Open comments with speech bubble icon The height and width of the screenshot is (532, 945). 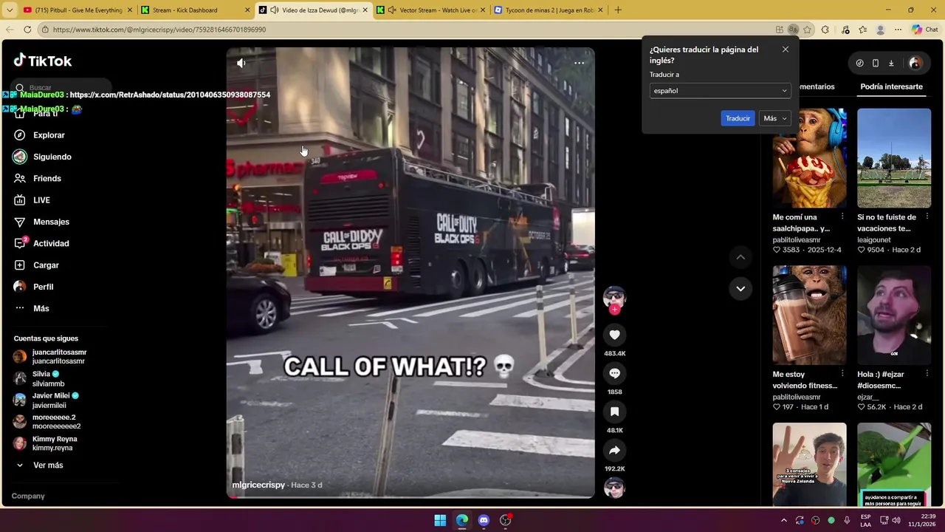(x=614, y=373)
